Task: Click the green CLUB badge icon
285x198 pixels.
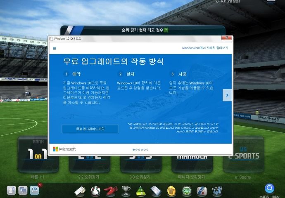Action: coord(187,191)
